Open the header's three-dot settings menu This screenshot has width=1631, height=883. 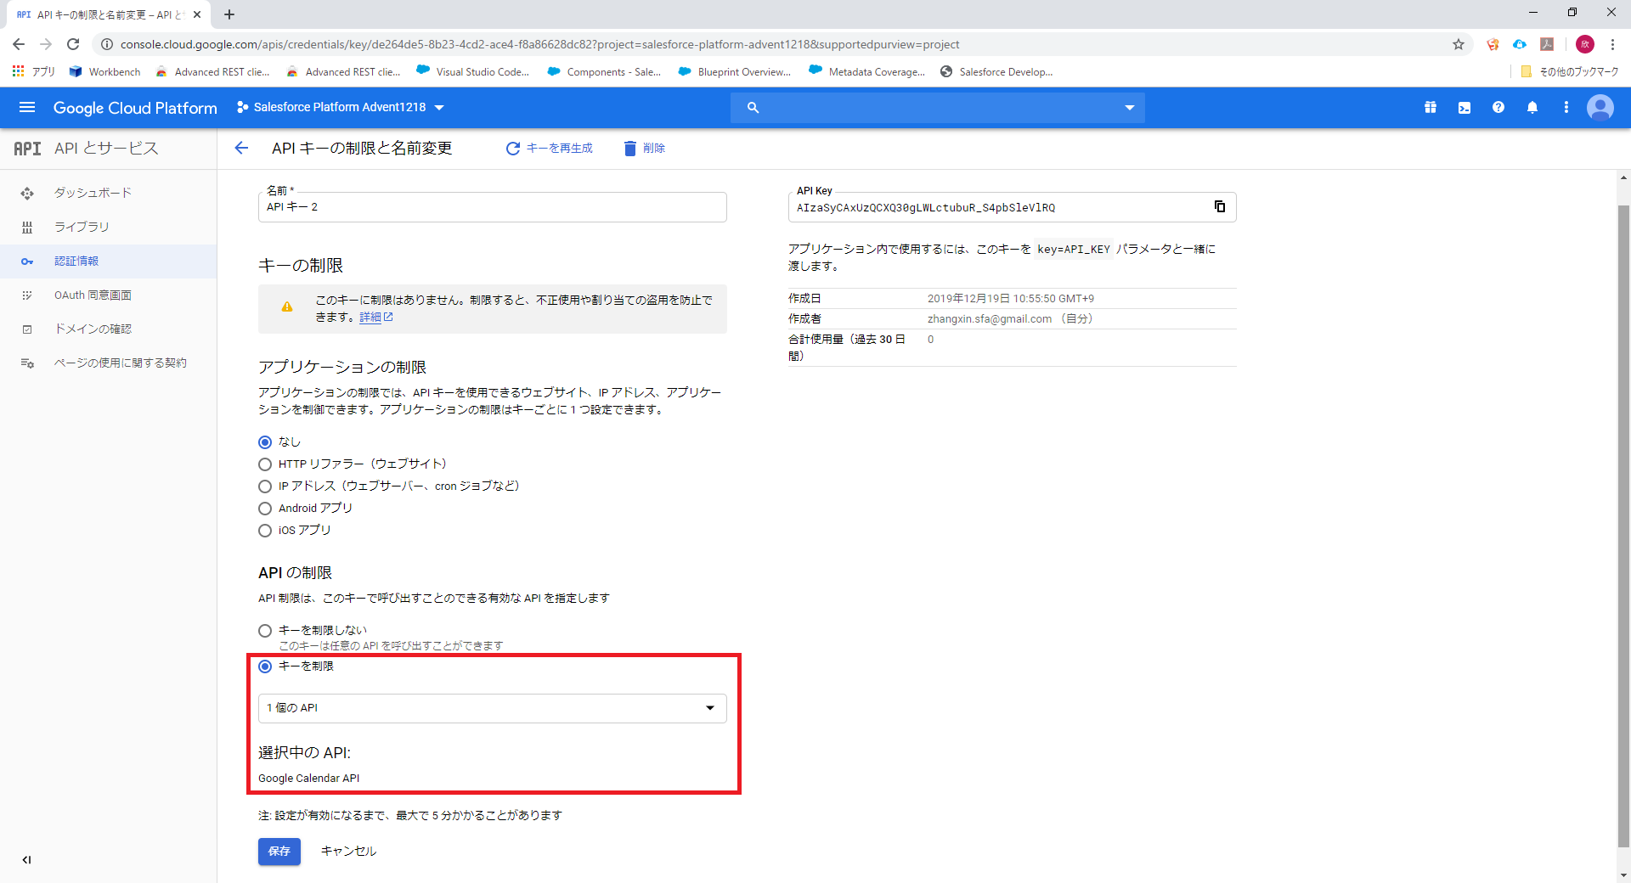(x=1566, y=108)
